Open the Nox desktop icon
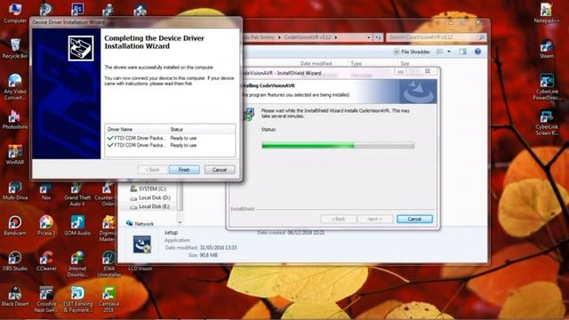This screenshot has height=320, width=569. [46, 190]
